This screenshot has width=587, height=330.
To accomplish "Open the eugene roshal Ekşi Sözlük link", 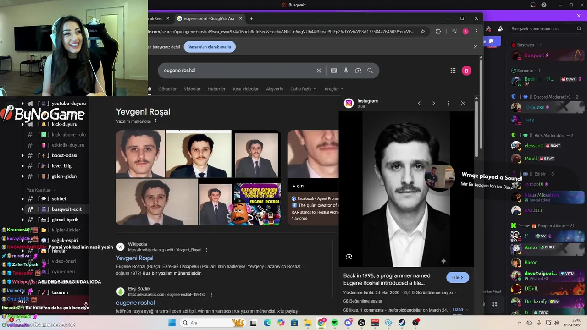I will [135, 303].
